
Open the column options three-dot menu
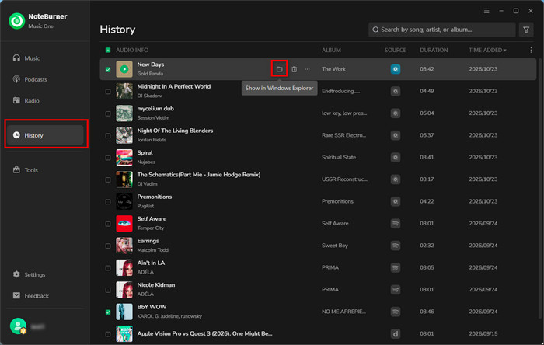(x=531, y=51)
